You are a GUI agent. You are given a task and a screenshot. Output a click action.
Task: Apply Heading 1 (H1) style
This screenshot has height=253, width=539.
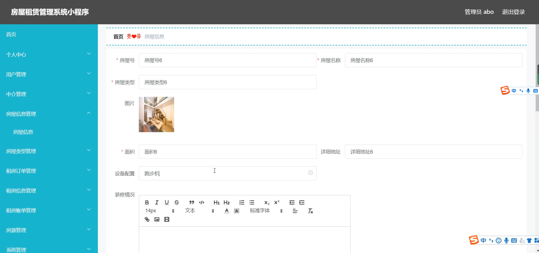tap(217, 203)
